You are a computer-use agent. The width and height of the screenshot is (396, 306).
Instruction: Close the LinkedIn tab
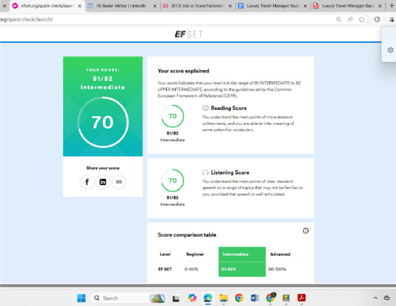click(155, 6)
